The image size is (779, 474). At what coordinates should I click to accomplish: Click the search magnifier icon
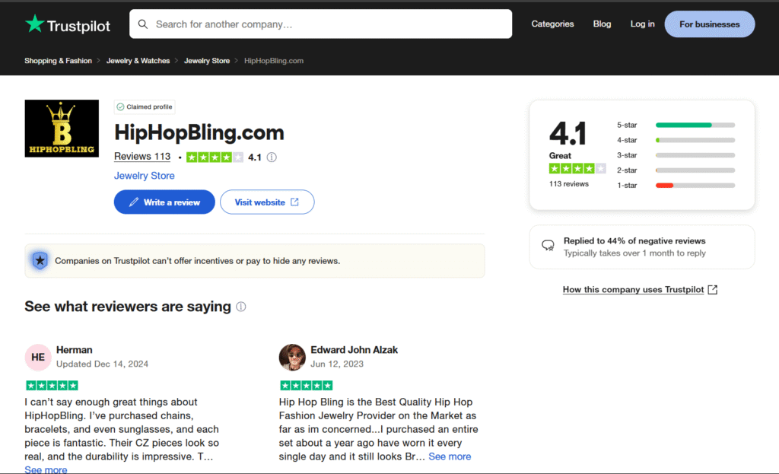143,24
